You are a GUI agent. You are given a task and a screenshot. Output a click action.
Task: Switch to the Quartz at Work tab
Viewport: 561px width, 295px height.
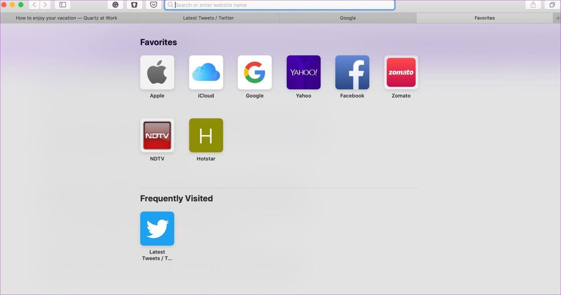pyautogui.click(x=69, y=18)
